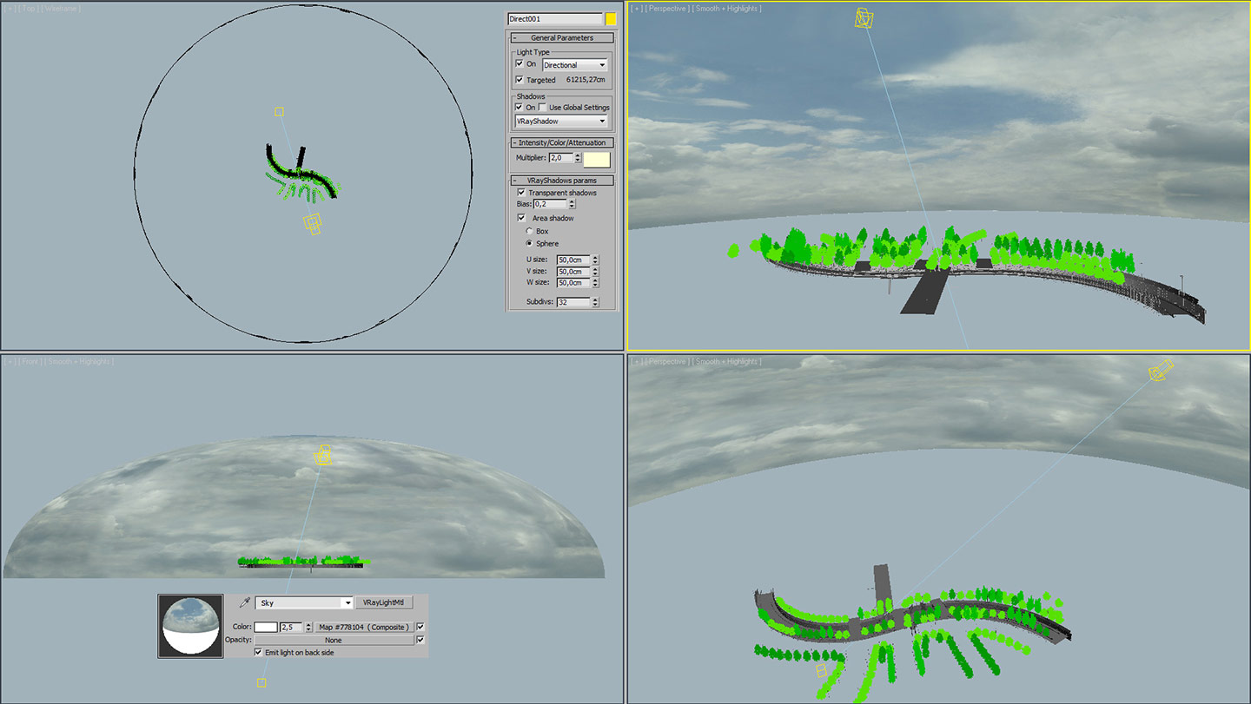Open the pale yellow light color swatch
Screen dimensions: 1251x704
[597, 160]
